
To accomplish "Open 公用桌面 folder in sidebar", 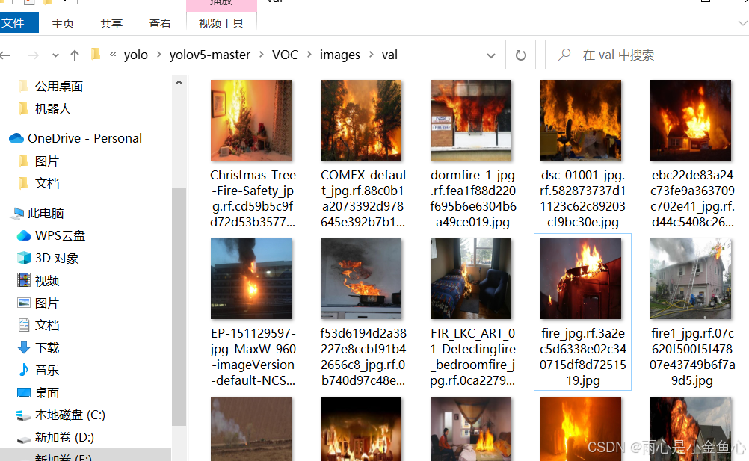I will 59,87.
